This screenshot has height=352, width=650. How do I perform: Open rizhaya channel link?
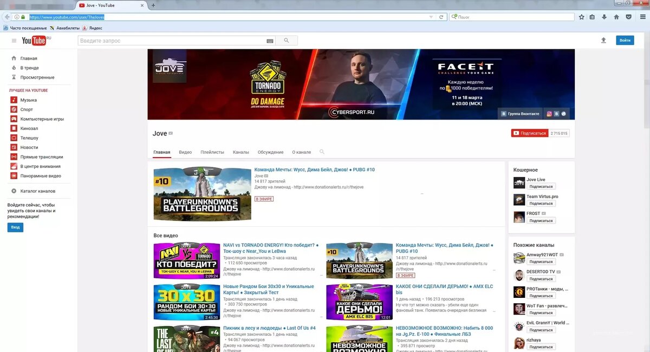pyautogui.click(x=535, y=340)
